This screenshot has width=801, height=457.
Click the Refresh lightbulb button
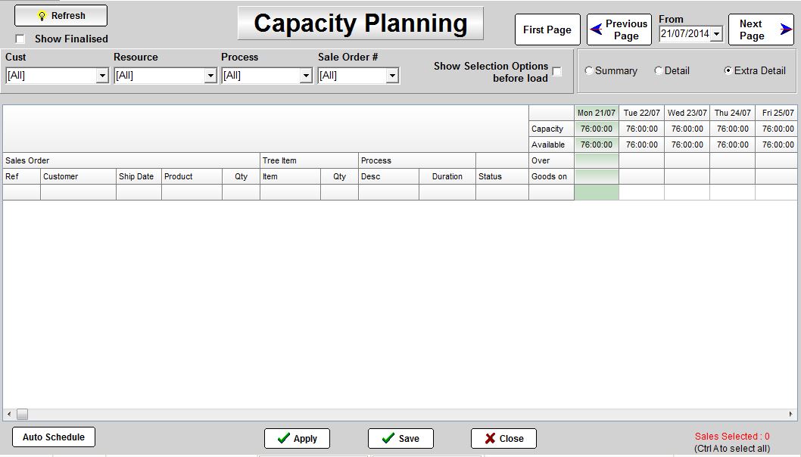(61, 15)
